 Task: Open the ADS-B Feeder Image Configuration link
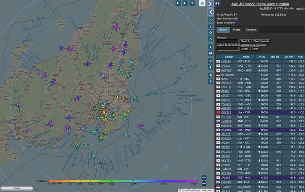click(x=260, y=4)
